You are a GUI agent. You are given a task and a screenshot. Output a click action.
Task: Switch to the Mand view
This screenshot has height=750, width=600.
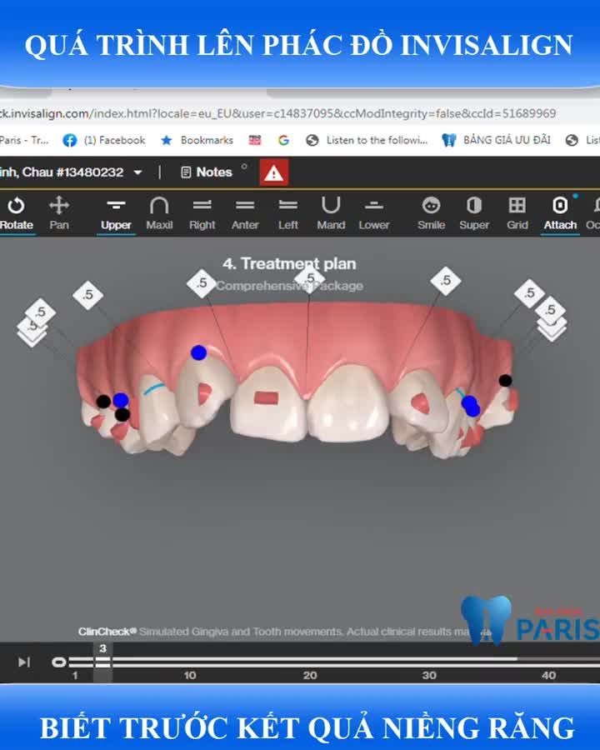pyautogui.click(x=331, y=213)
